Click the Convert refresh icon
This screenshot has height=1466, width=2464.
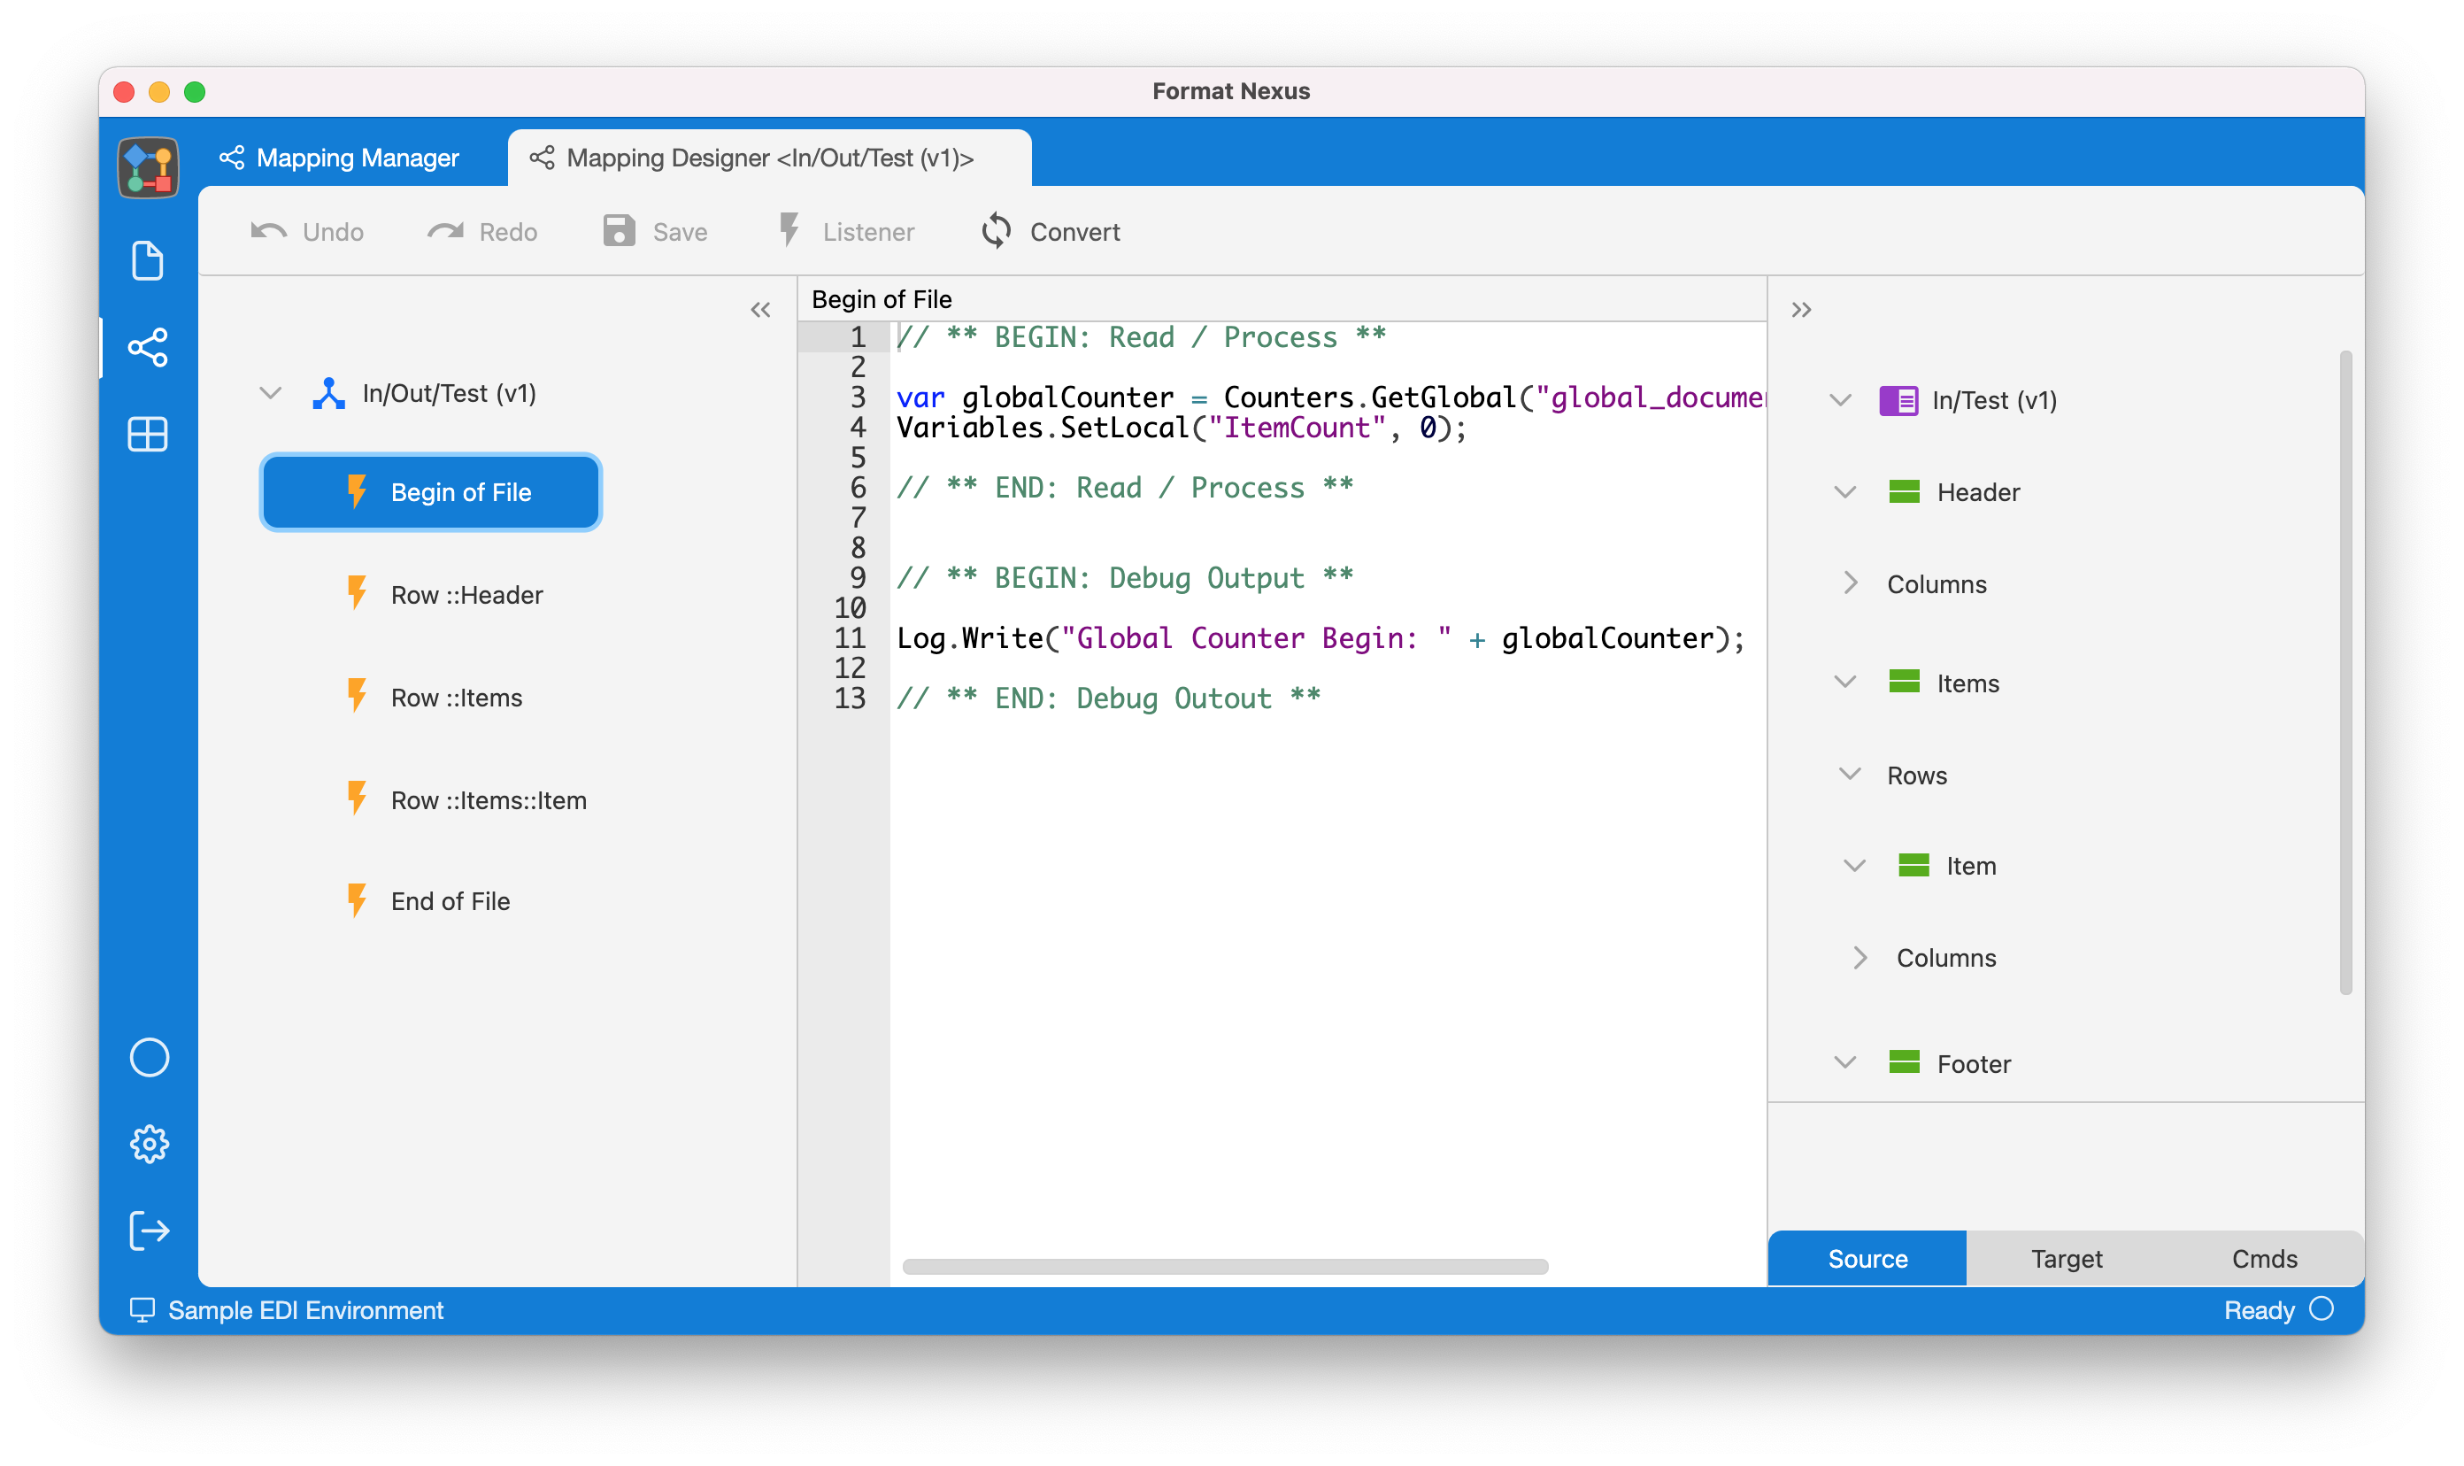[x=997, y=231]
